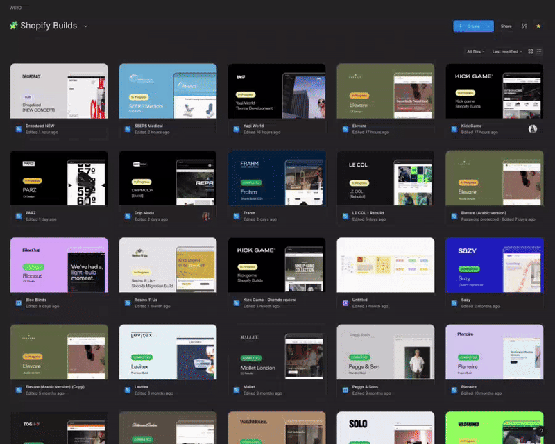Viewport: 555px width, 444px height.
Task: Click file icon beside Bloc Blinds
Action: tap(19, 302)
